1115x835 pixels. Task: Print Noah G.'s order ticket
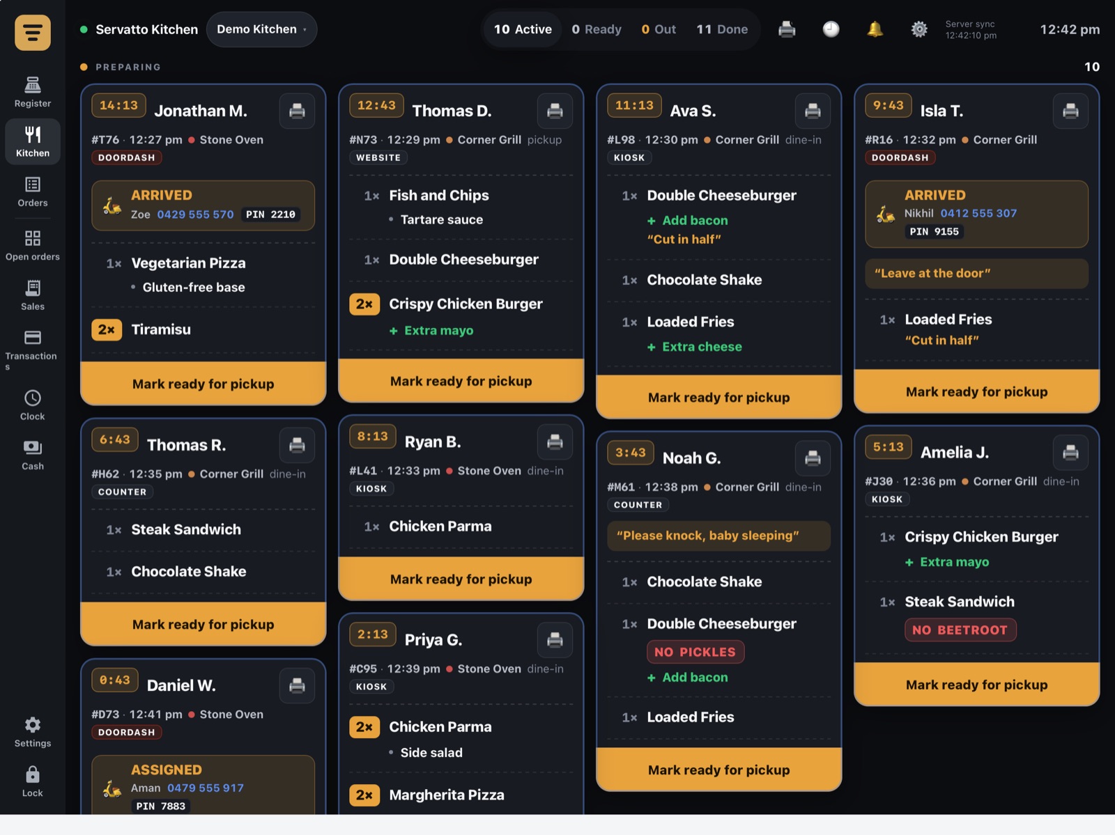(x=813, y=458)
